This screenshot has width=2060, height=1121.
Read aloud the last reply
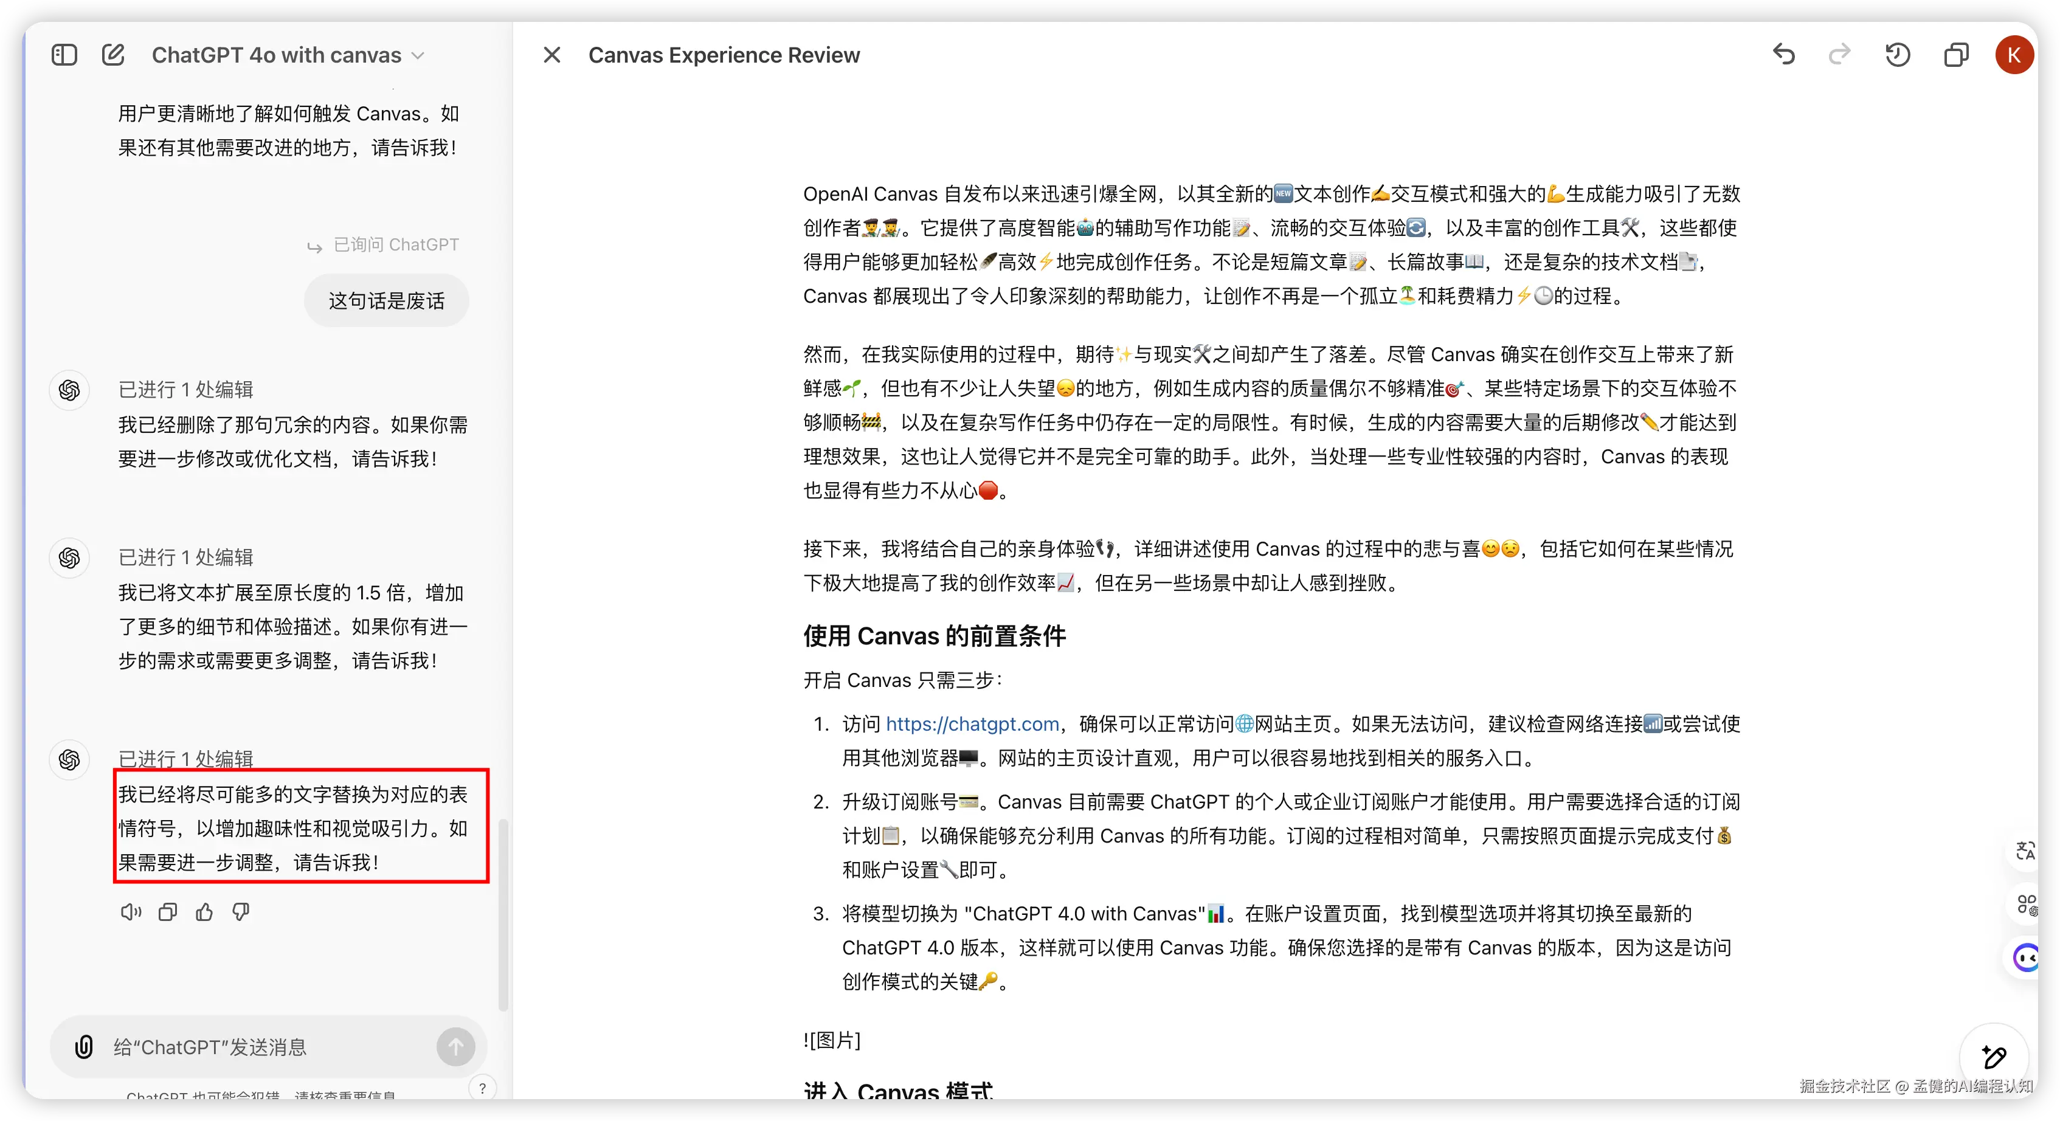pos(130,911)
